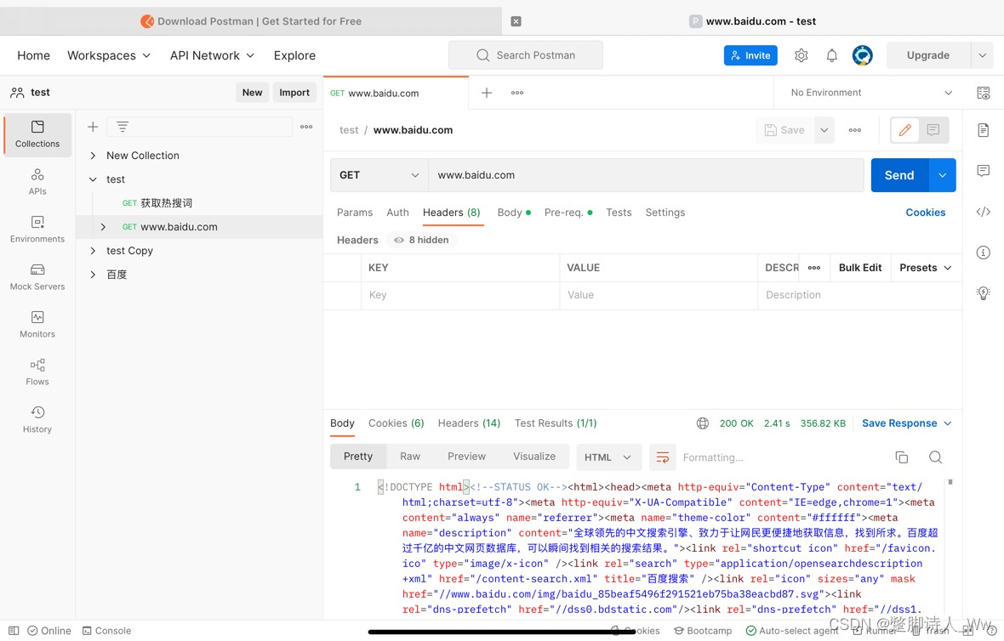Click the Invite button
Image resolution: width=1004 pixels, height=641 pixels.
[x=750, y=55]
